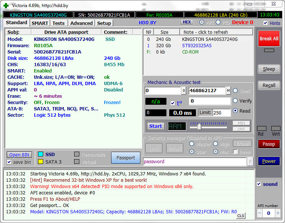Click the small 0 button beside start LBA

(184, 91)
